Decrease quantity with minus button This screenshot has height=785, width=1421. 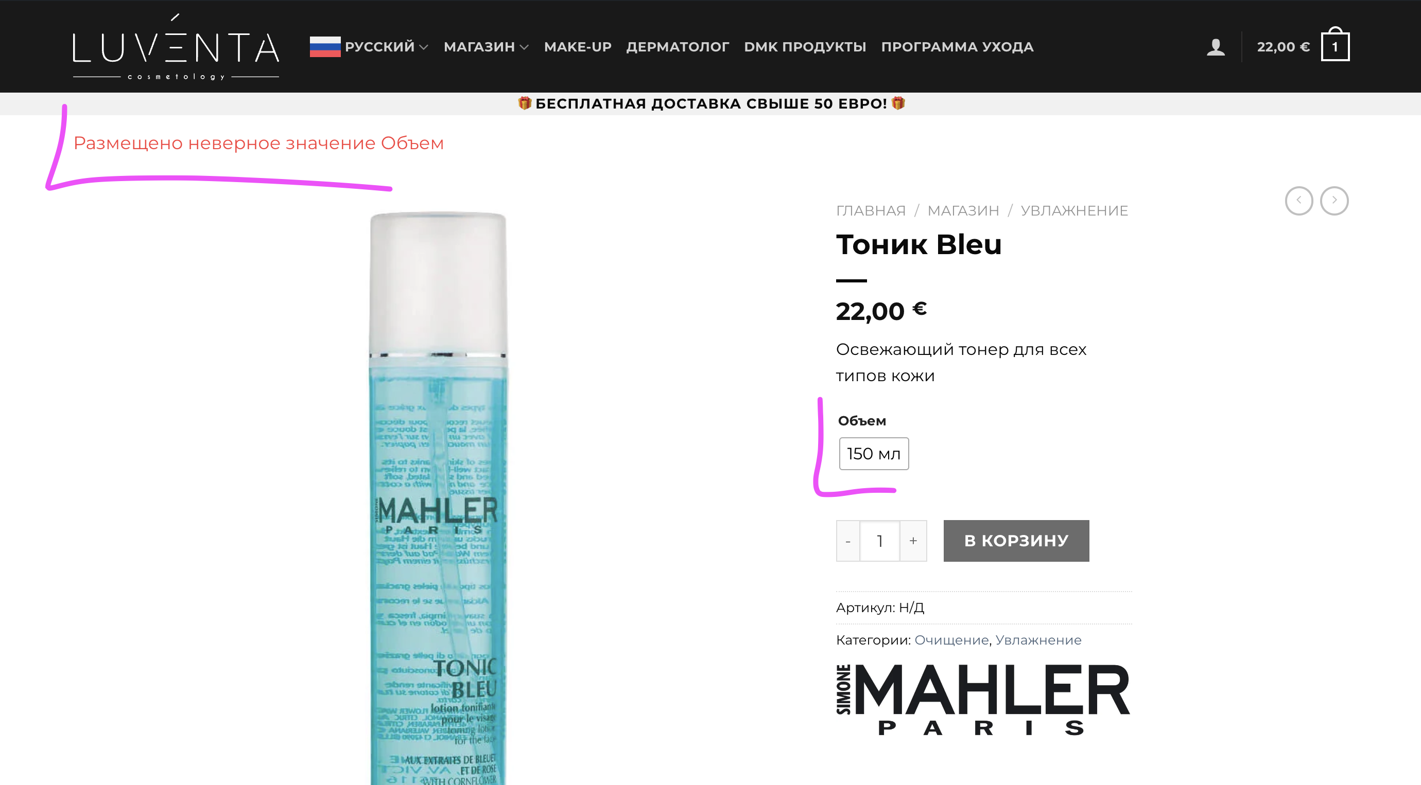(x=848, y=541)
